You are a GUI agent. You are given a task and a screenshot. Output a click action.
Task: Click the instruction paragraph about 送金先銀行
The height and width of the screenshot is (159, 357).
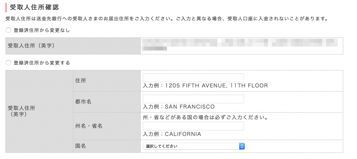pos(167,18)
